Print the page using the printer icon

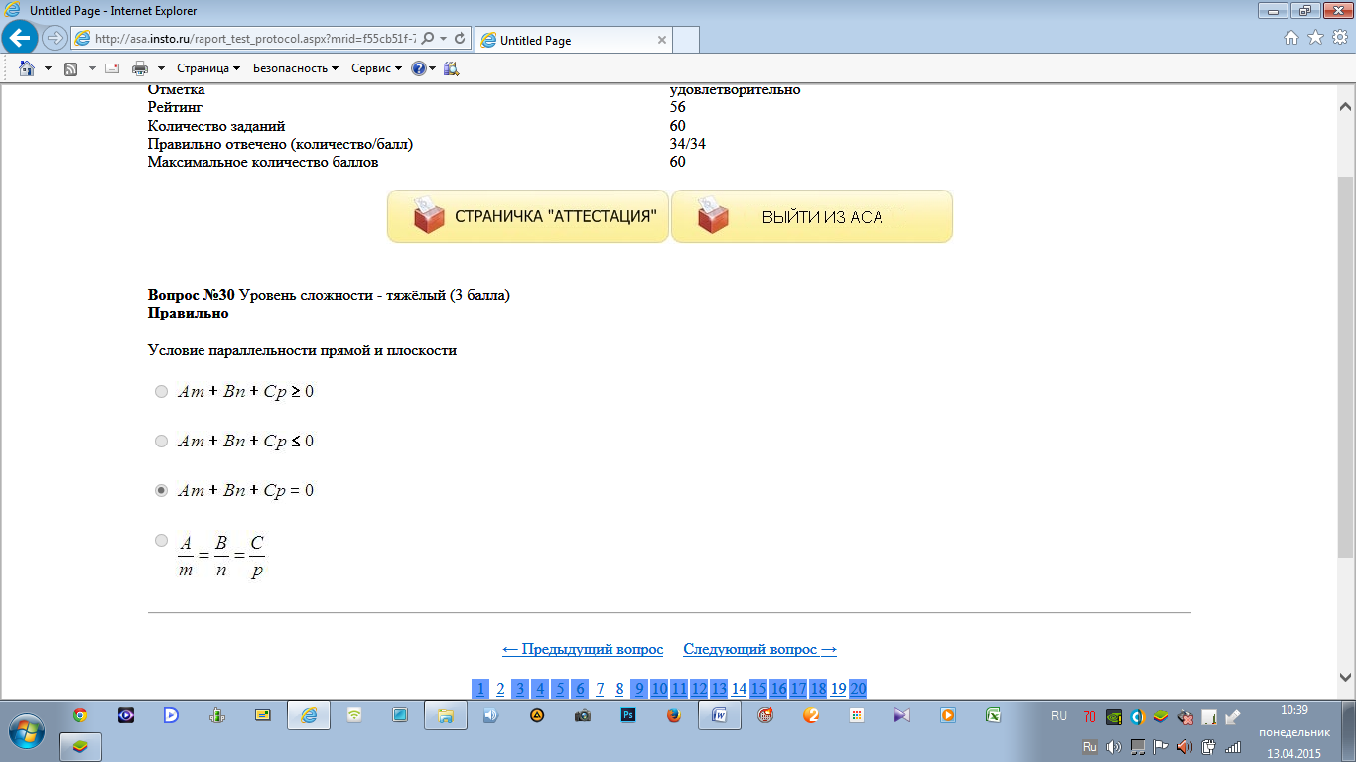pyautogui.click(x=140, y=68)
